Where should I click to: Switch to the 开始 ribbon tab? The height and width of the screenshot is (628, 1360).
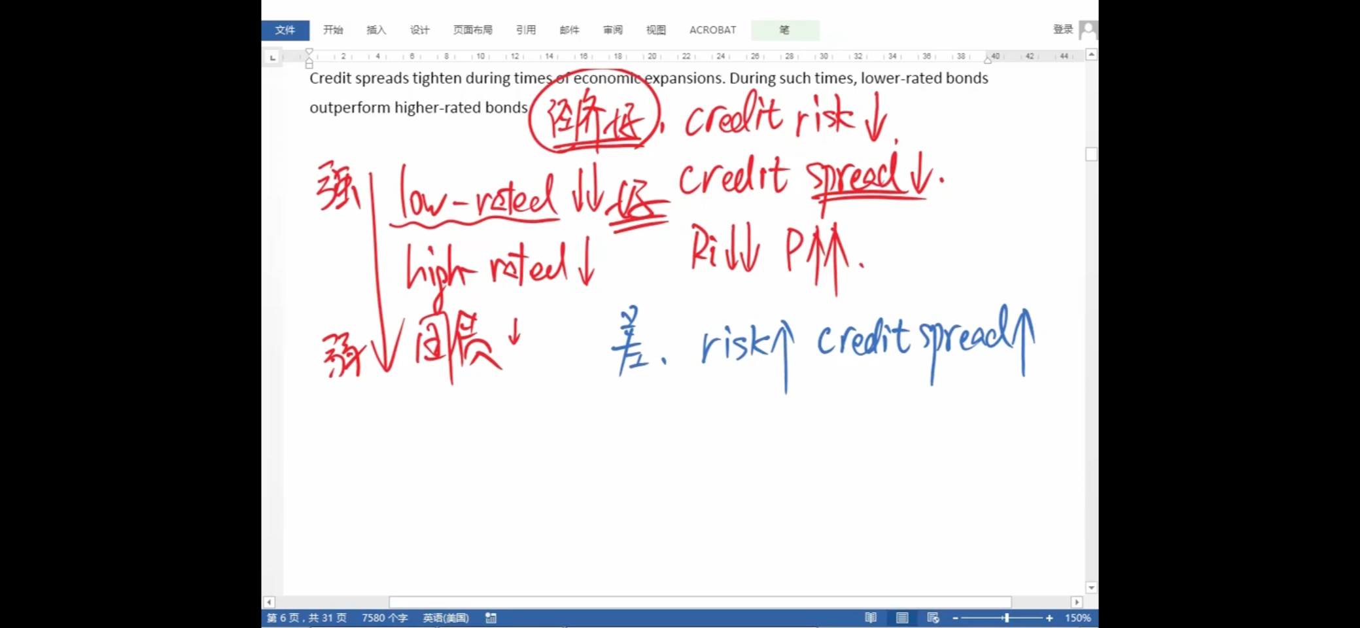click(333, 30)
